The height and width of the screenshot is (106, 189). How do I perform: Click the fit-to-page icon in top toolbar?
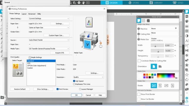[x=88, y=3]
